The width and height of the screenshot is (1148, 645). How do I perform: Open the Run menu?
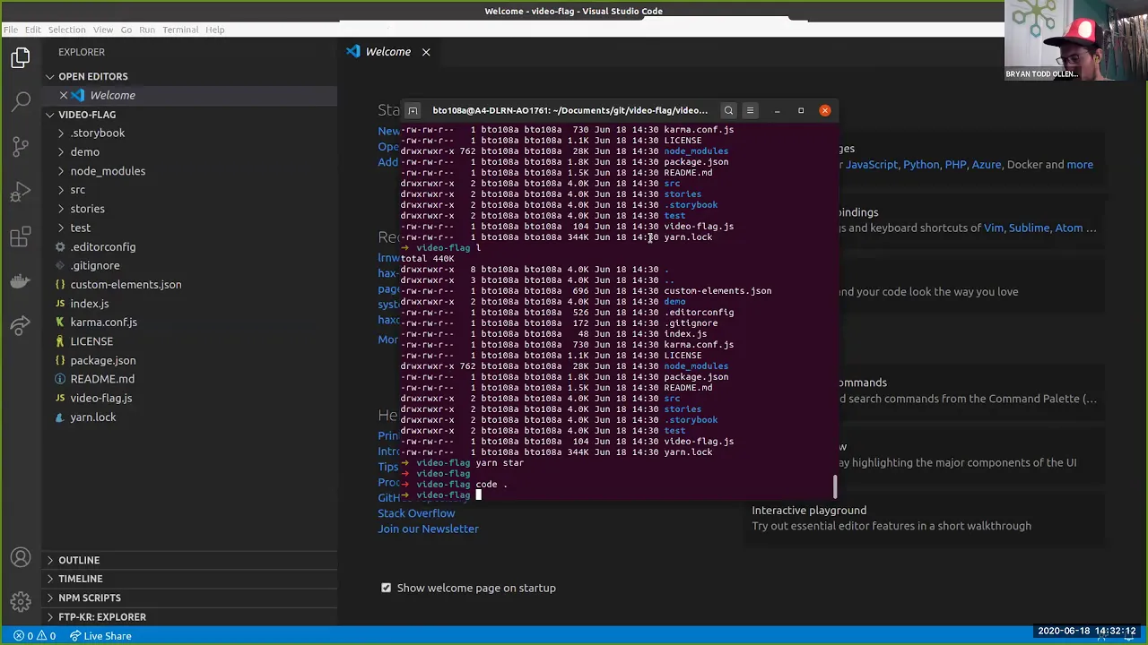147,30
